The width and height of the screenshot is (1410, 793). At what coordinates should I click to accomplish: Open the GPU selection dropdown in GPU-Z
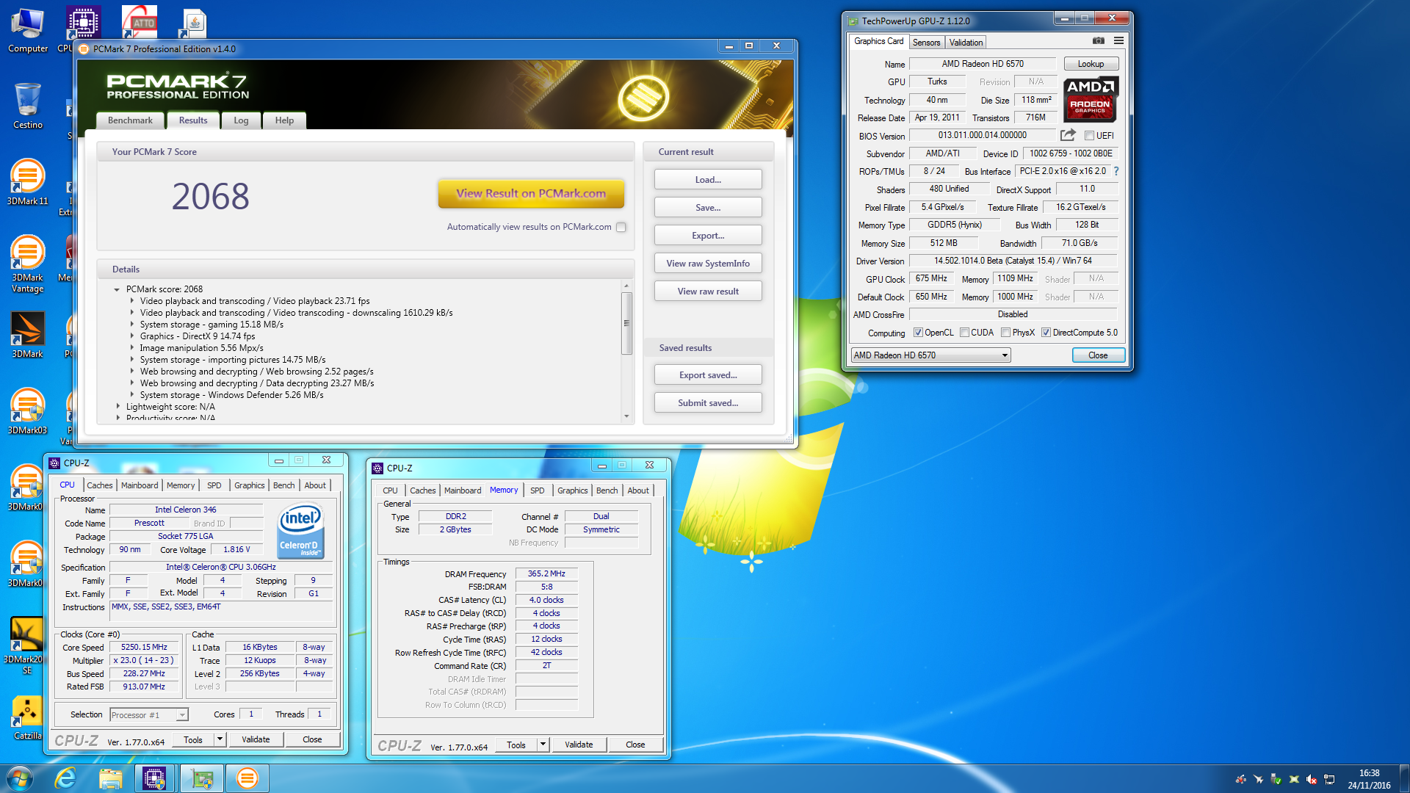coord(930,355)
